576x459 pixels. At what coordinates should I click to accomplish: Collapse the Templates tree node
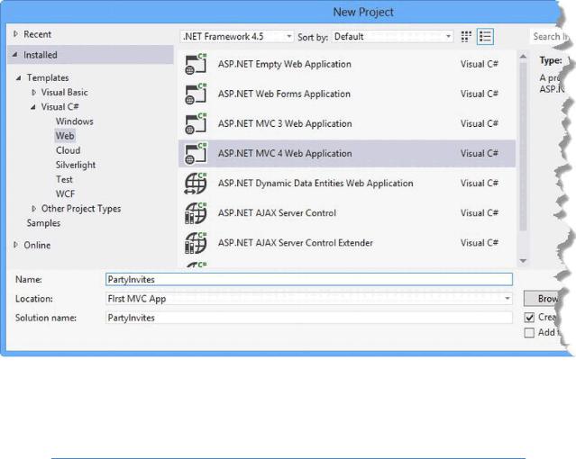[18, 77]
